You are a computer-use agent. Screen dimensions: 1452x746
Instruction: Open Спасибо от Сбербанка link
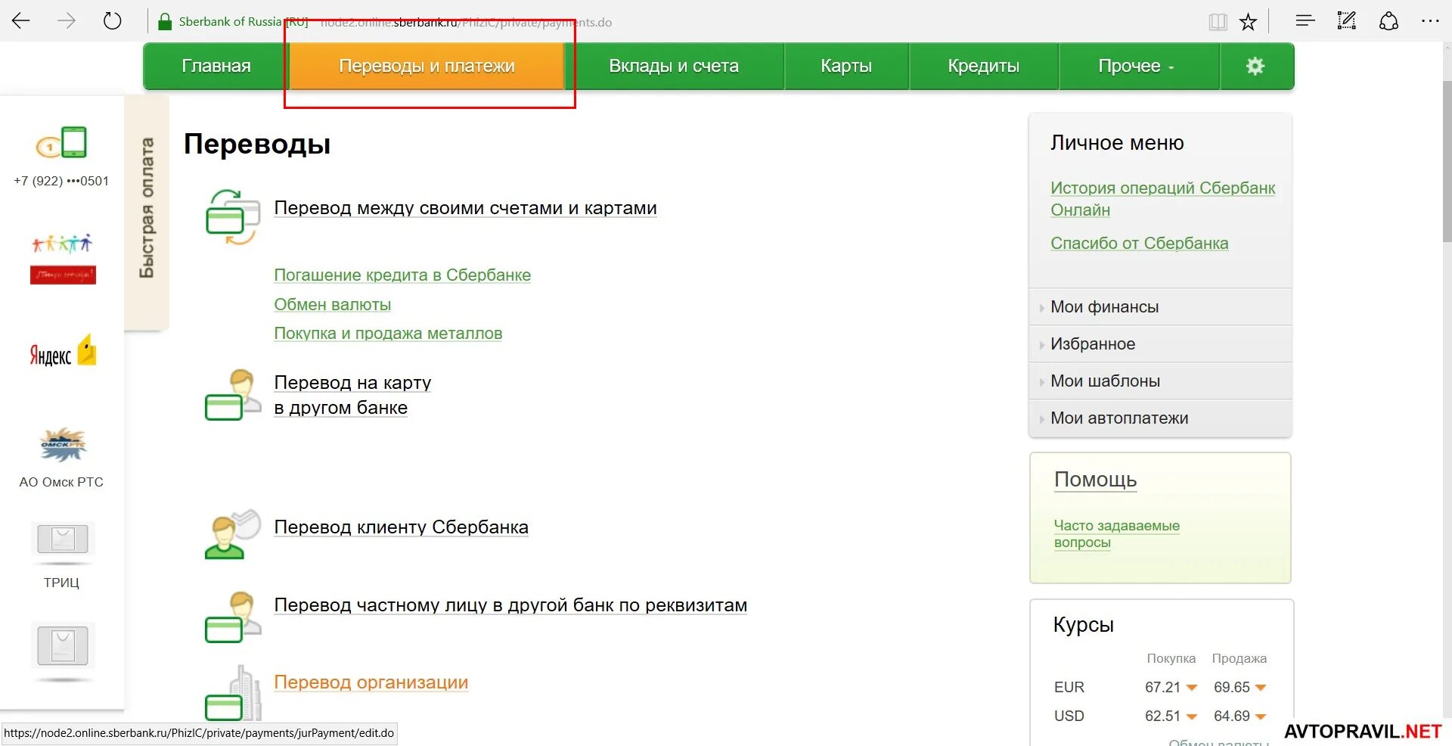pos(1139,244)
